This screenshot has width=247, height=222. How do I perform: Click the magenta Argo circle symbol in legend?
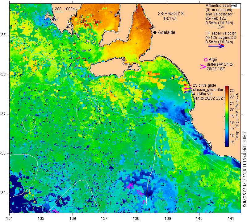[206, 60]
